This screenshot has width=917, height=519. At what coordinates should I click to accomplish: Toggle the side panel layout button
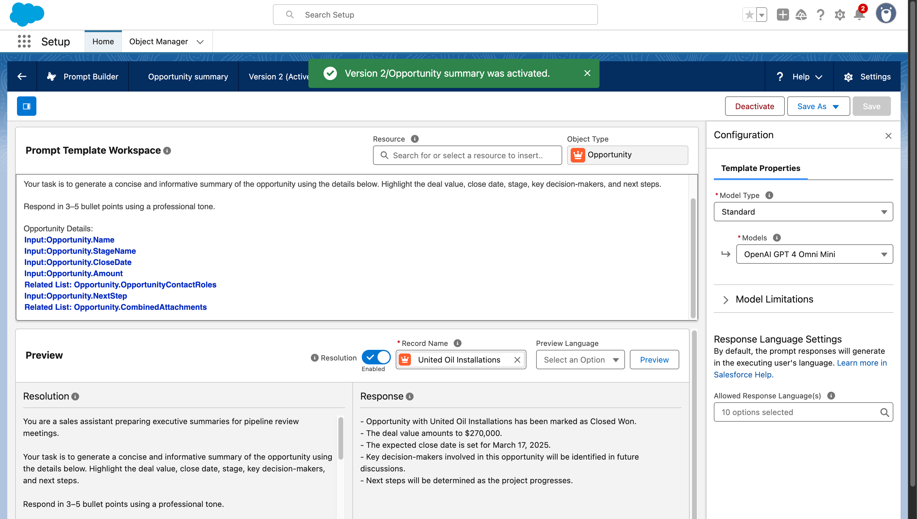[27, 106]
